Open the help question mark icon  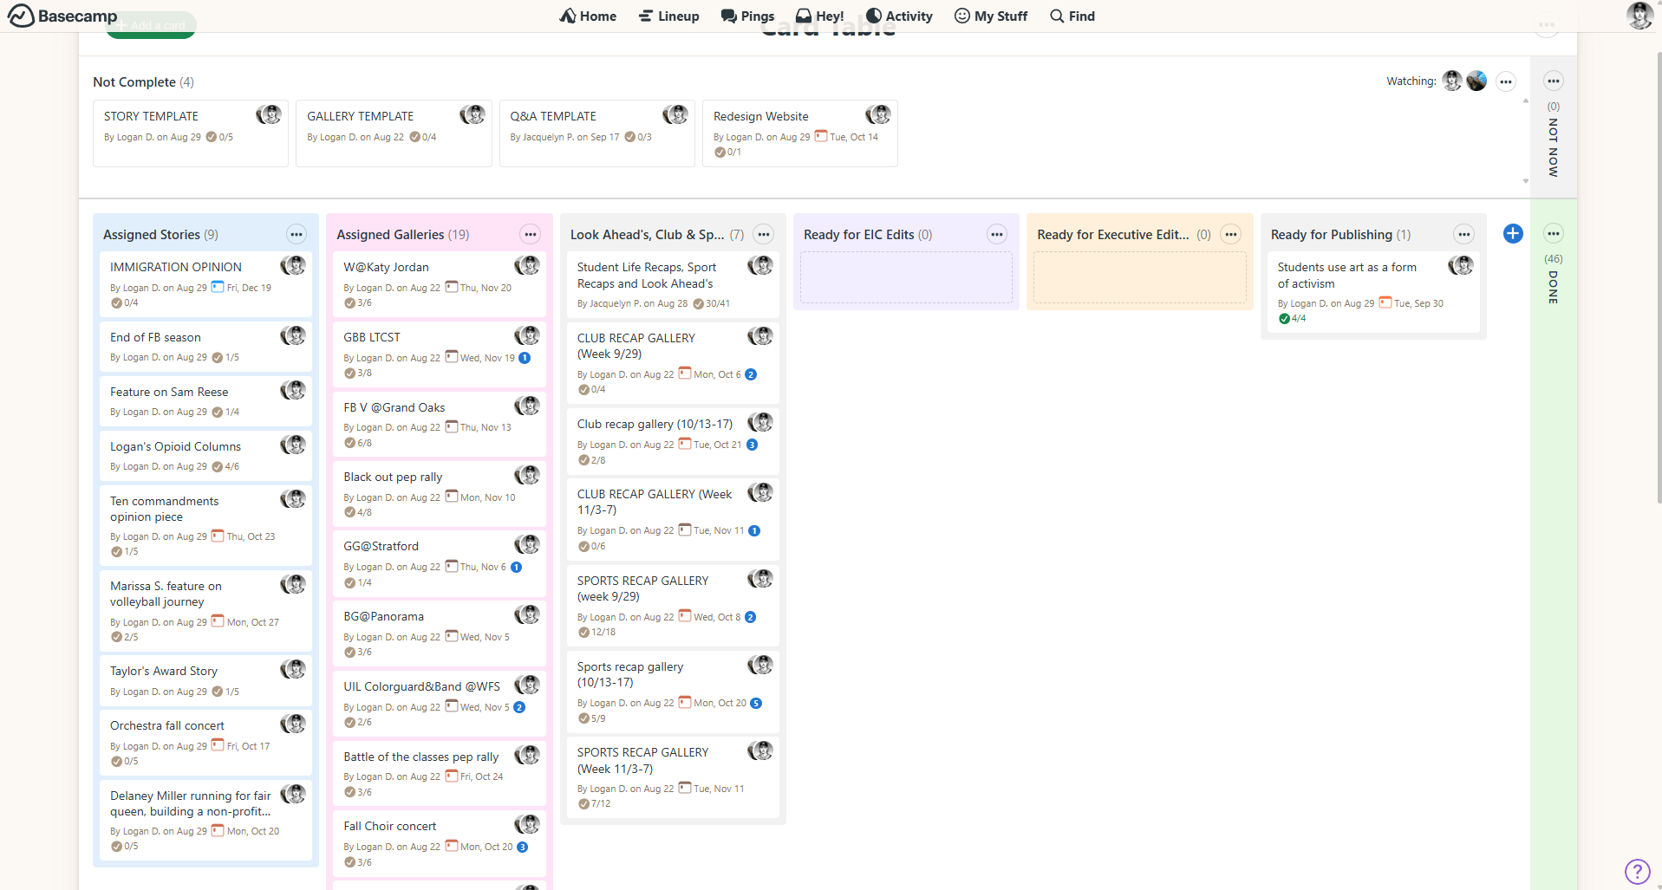(1637, 870)
